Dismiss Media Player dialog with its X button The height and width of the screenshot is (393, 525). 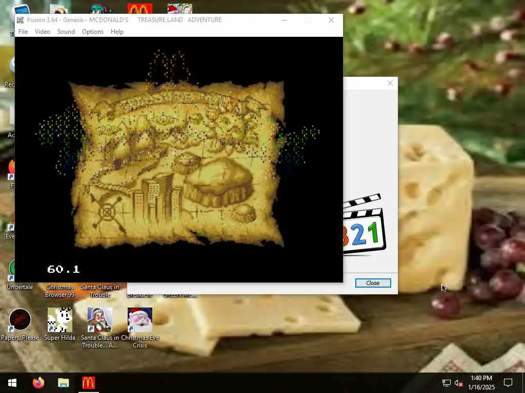click(x=390, y=83)
